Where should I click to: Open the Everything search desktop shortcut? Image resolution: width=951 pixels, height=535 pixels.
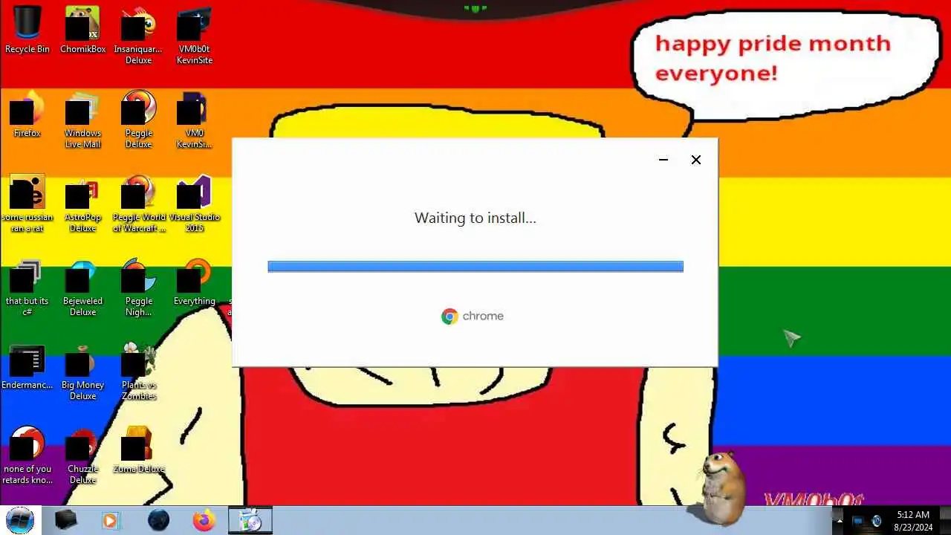(x=195, y=282)
